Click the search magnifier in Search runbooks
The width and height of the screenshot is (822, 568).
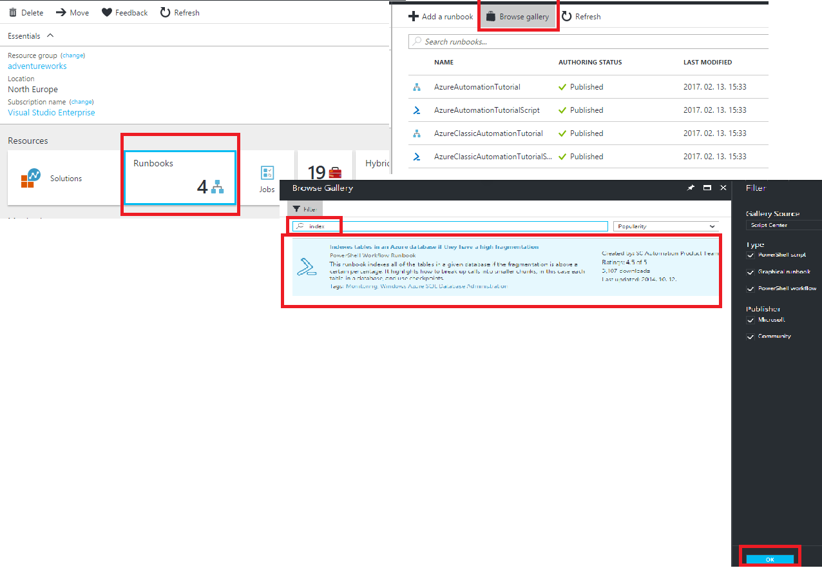417,41
